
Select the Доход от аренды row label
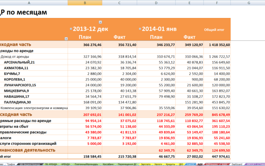coord(15,56)
